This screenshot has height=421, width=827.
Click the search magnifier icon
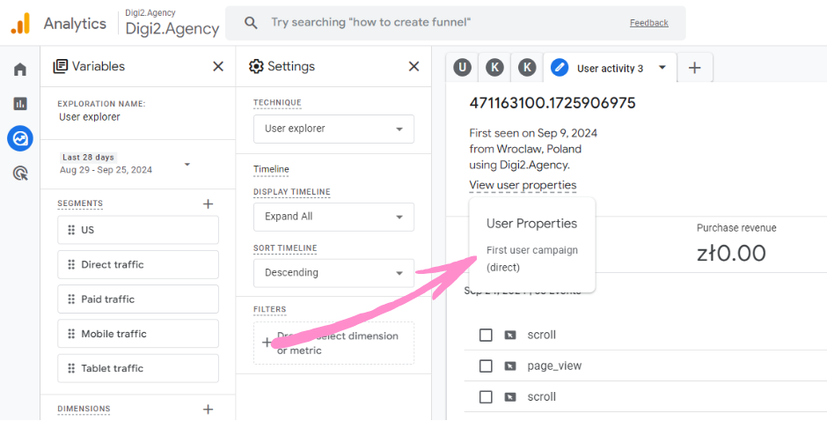point(251,23)
